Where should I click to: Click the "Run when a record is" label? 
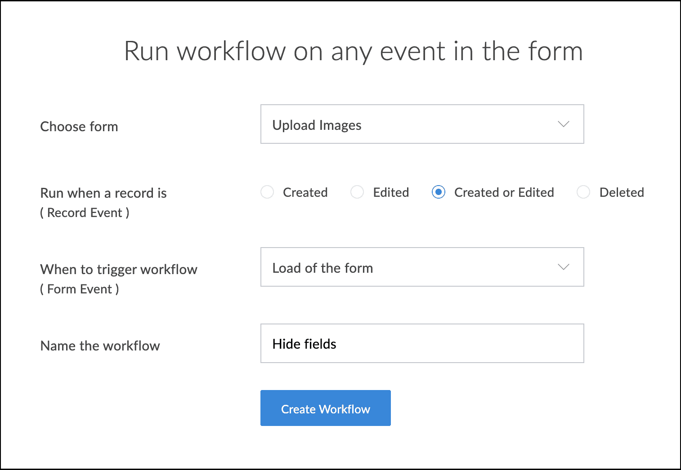(x=103, y=193)
